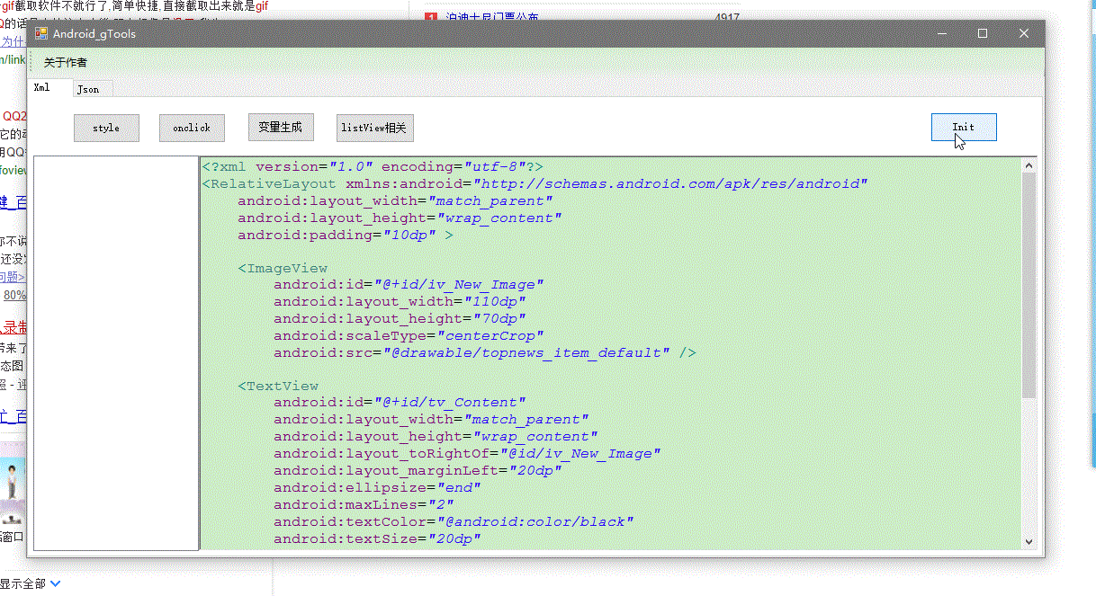Click the listView相关 button
The image size is (1096, 596).
374,128
